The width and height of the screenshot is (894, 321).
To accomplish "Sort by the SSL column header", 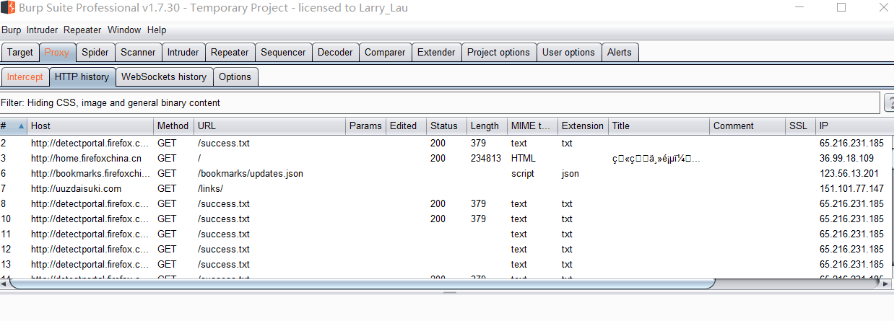I will [801, 126].
